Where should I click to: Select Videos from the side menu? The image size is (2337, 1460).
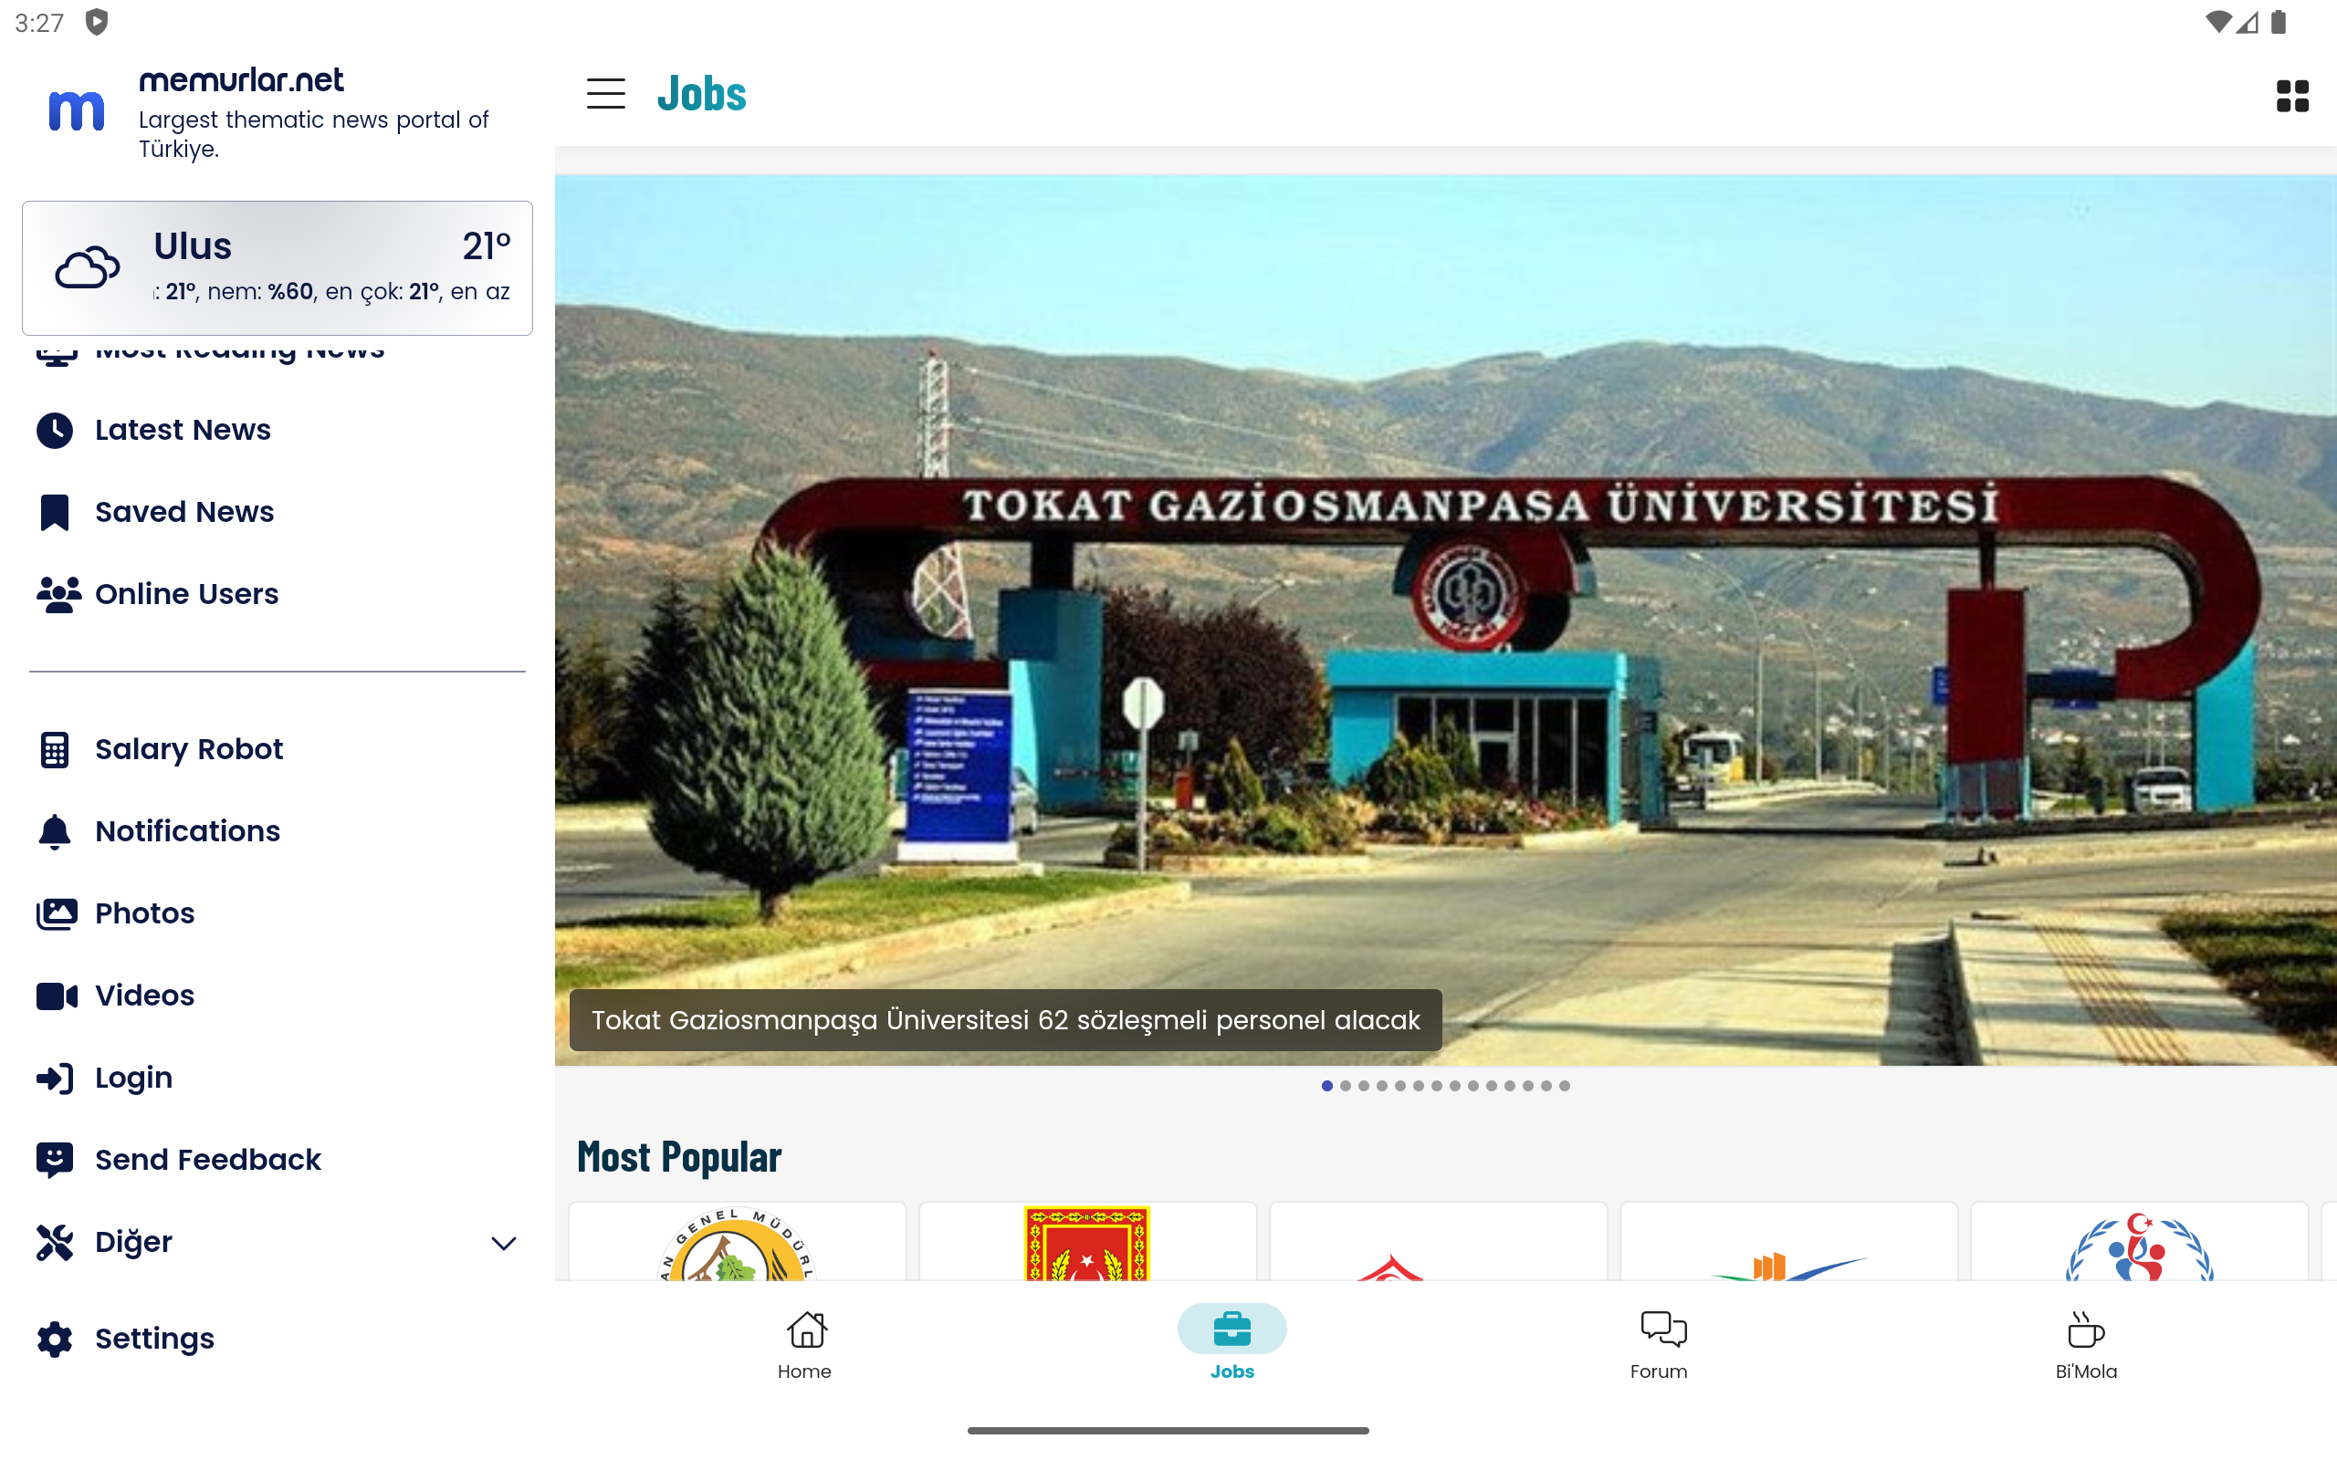[x=278, y=996]
